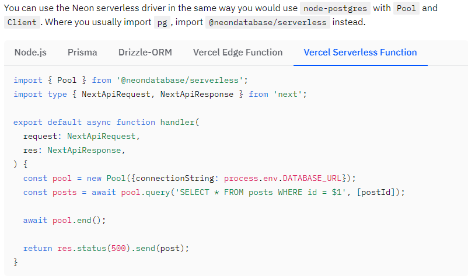This screenshot has height=279, width=468.
Task: Show the Vercel Edge Function tab
Action: click(x=238, y=53)
